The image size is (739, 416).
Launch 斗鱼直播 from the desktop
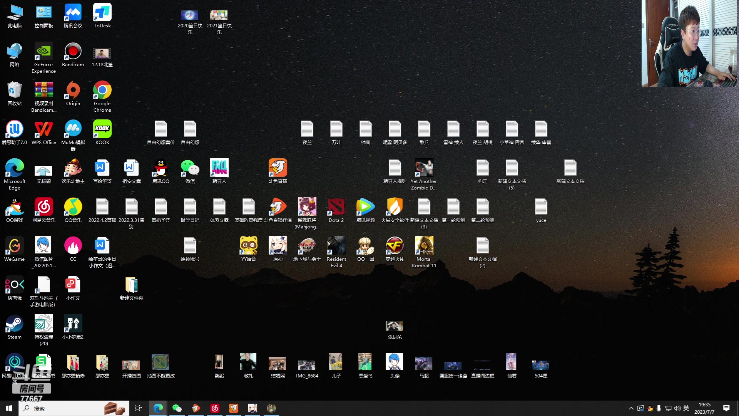pyautogui.click(x=278, y=171)
